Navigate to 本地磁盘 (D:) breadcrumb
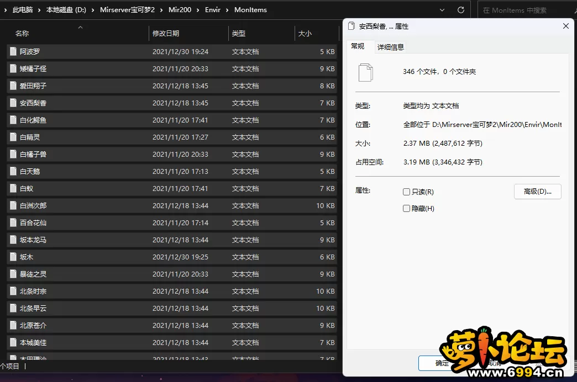577x382 pixels. 66,10
